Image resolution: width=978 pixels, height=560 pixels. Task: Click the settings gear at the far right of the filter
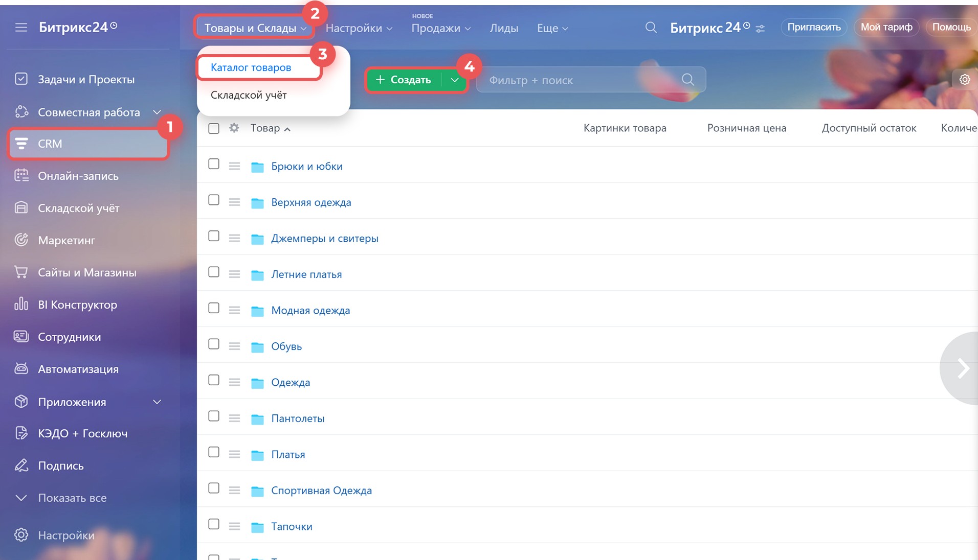point(964,80)
